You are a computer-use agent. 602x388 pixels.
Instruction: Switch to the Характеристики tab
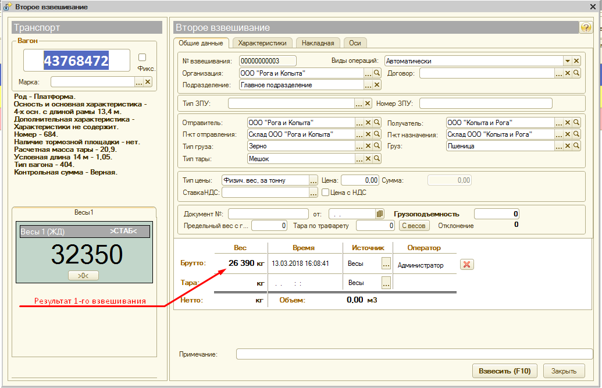click(262, 43)
